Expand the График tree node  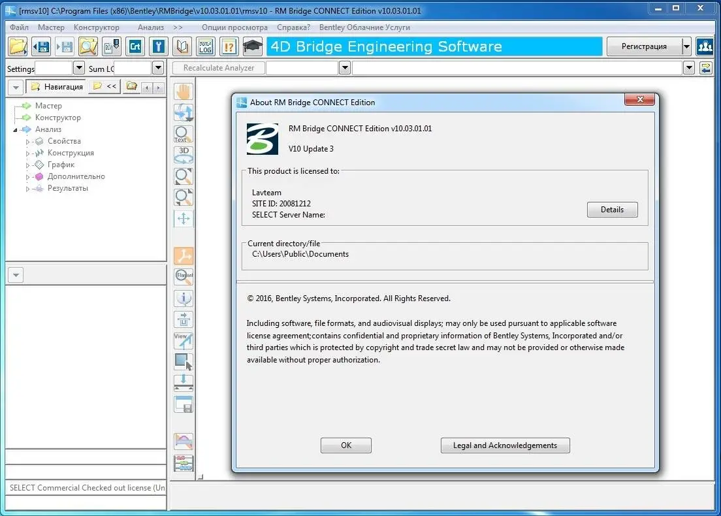(27, 165)
